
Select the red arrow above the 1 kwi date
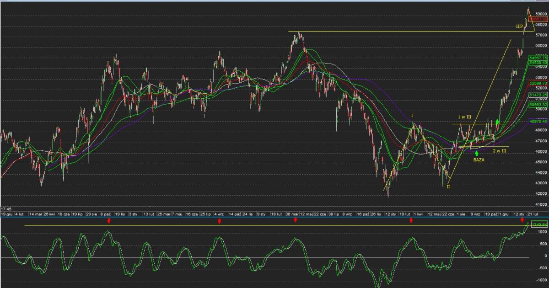tap(411, 221)
